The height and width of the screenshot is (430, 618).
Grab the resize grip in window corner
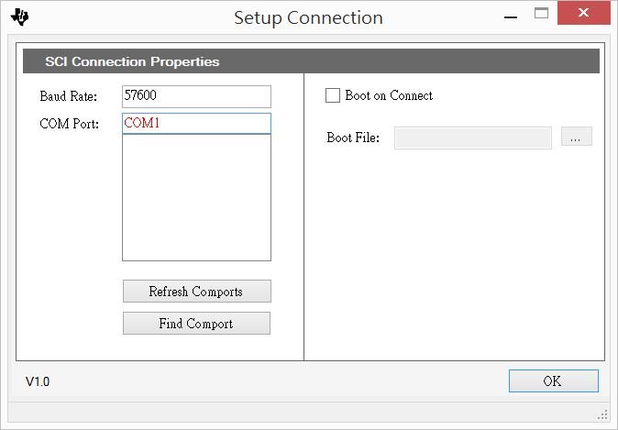point(602,415)
